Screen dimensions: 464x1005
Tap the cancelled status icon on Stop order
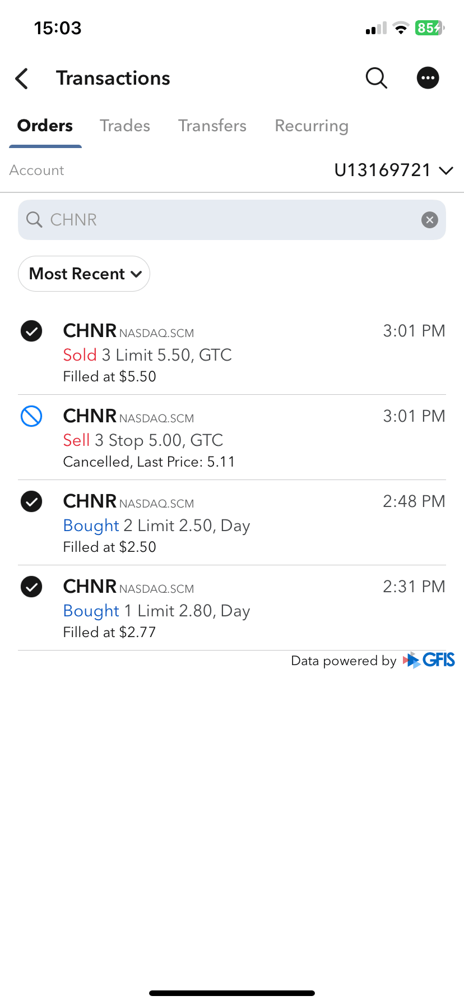31,416
